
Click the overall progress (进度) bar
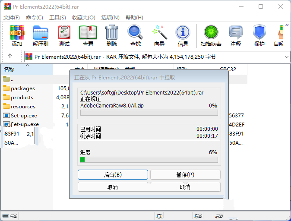coord(149,160)
